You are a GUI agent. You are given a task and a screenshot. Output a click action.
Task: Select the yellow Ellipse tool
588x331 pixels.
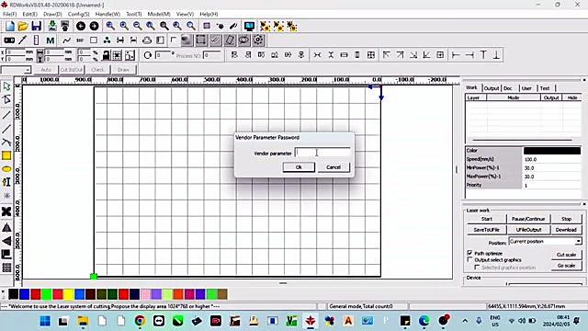click(x=6, y=169)
